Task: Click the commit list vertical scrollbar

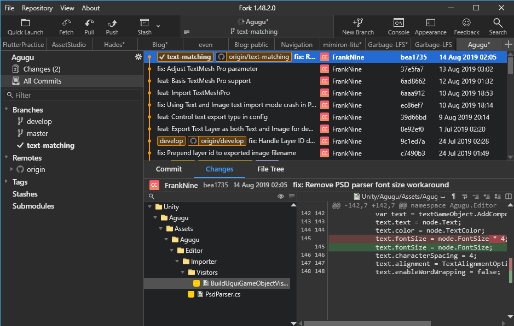Action: click(510, 66)
